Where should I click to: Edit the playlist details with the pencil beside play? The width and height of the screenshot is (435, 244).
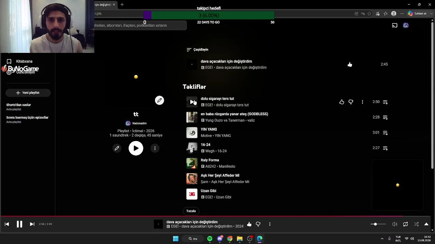117,148
